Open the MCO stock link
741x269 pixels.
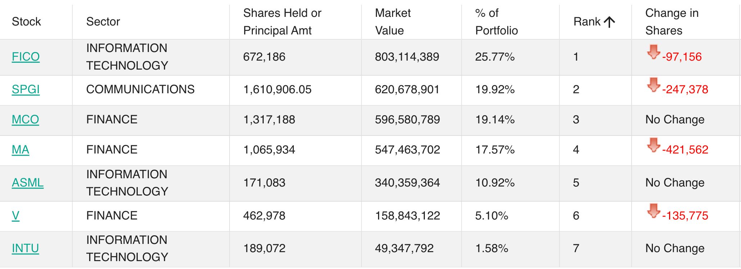(x=25, y=119)
